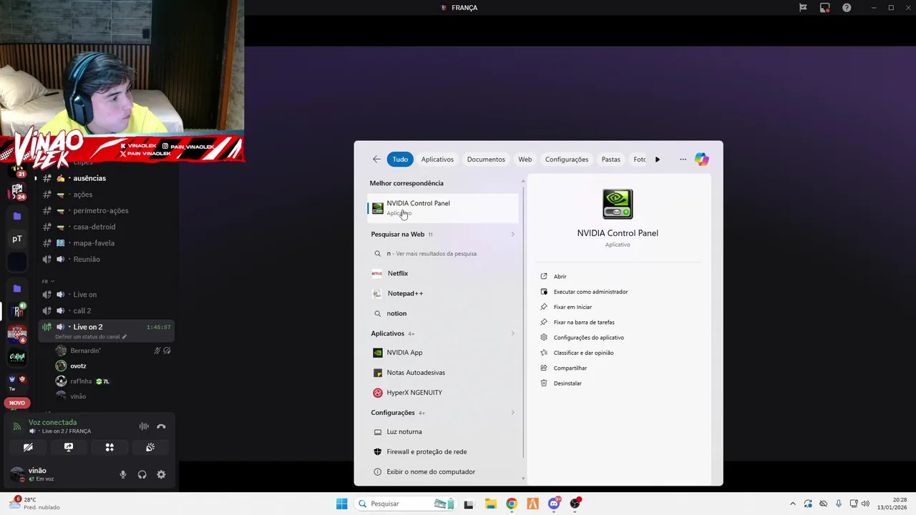Click Fixar na barra de tarefas

point(584,323)
